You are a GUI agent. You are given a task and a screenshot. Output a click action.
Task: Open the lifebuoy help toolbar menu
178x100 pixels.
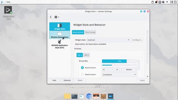57,17
